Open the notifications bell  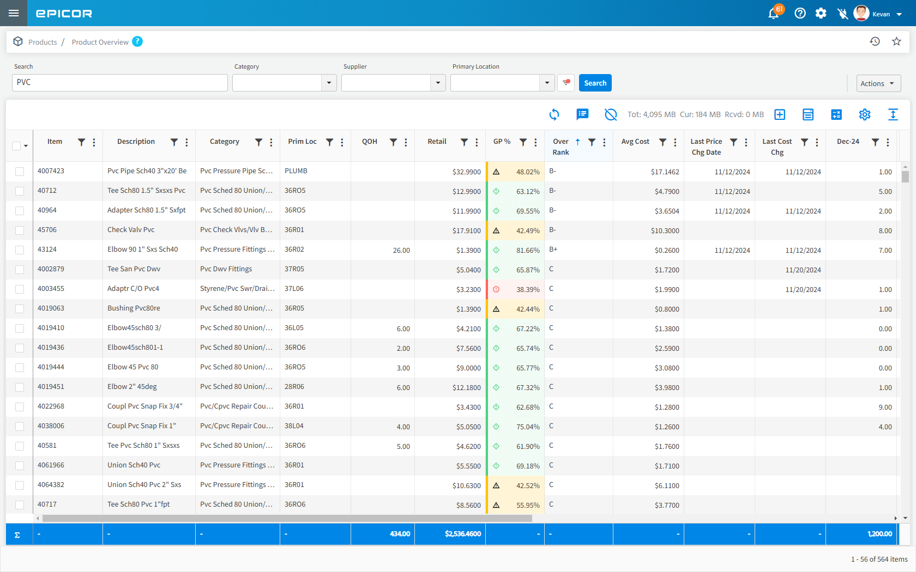pos(773,14)
